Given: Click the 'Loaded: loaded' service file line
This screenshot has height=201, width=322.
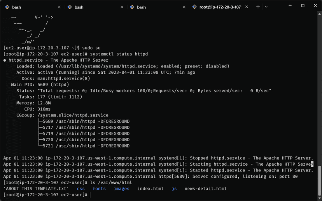Looking at the screenshot, I should tap(123, 66).
